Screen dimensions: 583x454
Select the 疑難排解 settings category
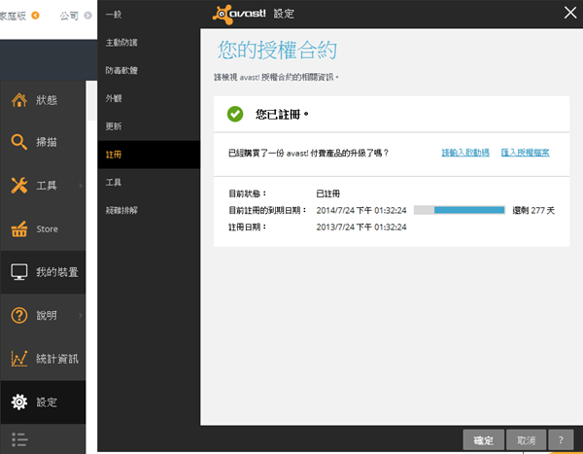(149, 210)
